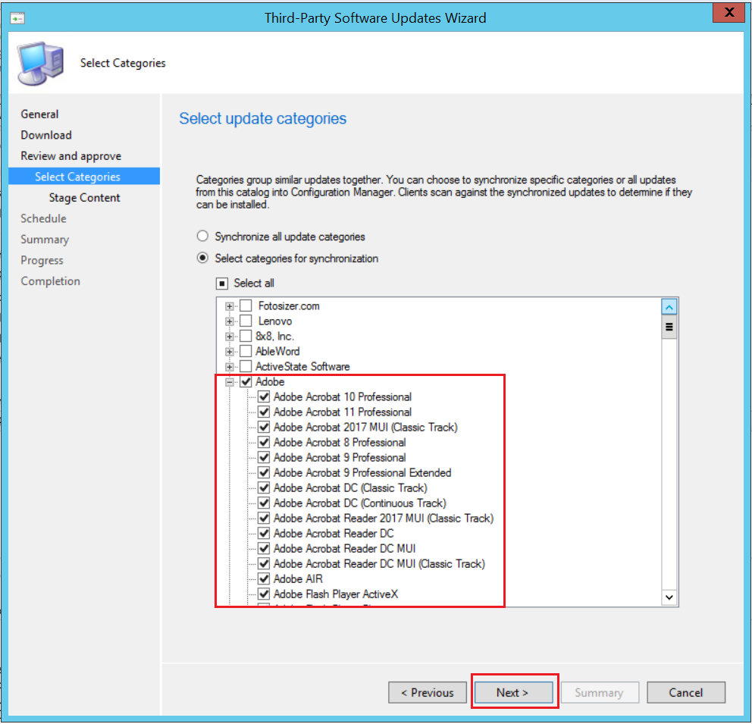Screen dimensions: 752x724
Task: Expand the AbleWord tree node
Action: [x=230, y=352]
